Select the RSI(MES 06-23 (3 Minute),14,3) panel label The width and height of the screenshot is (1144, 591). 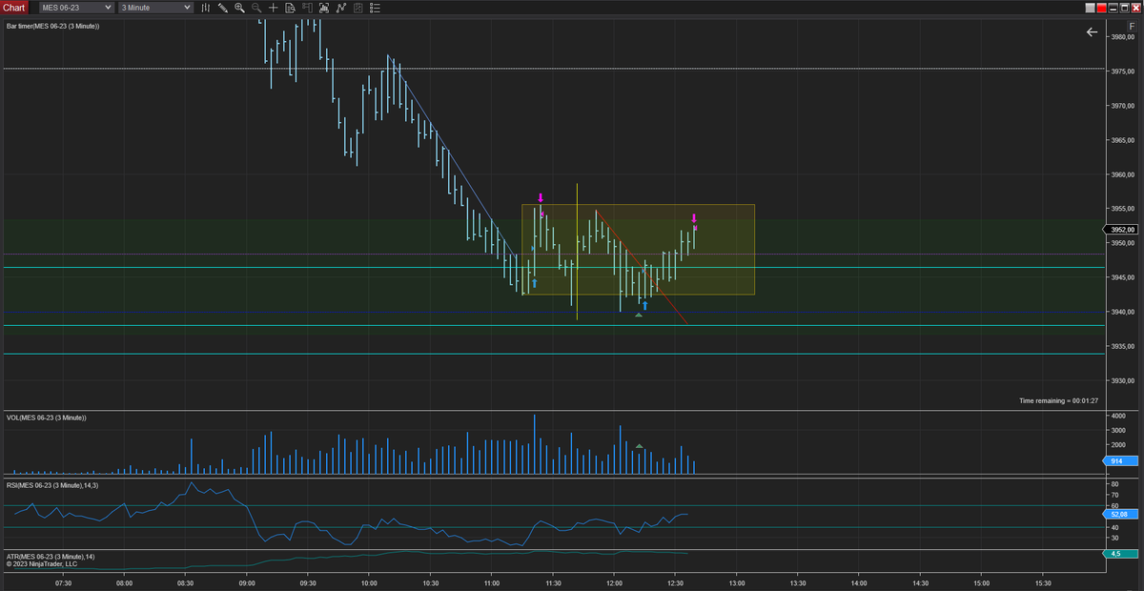point(52,485)
